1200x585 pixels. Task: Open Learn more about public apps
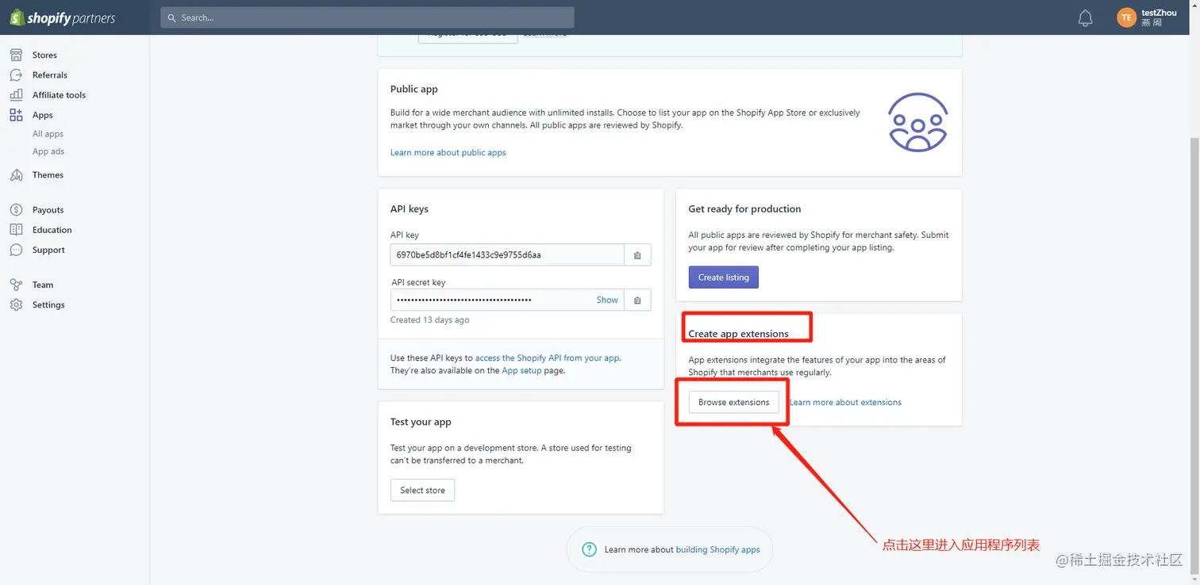tap(448, 152)
